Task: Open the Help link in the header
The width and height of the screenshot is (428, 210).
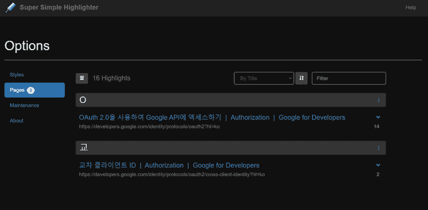Action: point(410,7)
